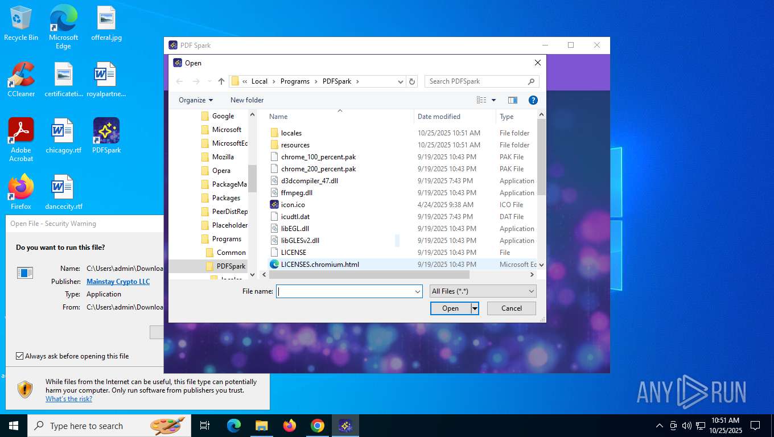Open the address bar history dropdown
This screenshot has width=774, height=437.
401,81
